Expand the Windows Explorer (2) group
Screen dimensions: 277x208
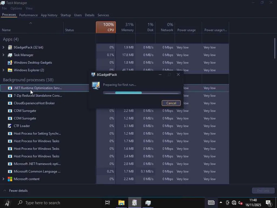pyautogui.click(x=3, y=70)
